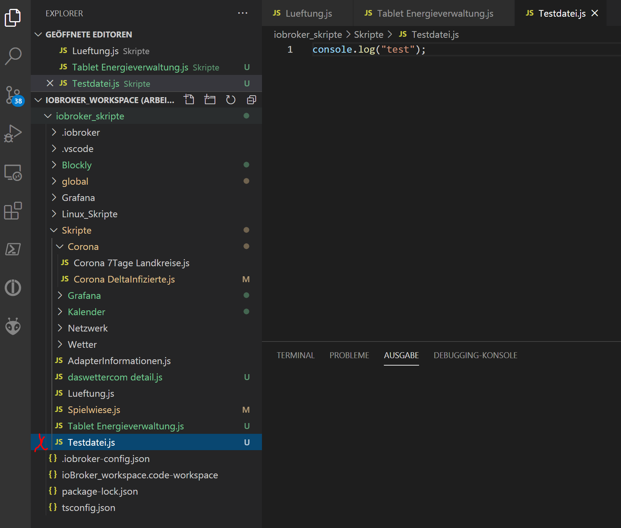The width and height of the screenshot is (621, 528).
Task: Open the PowerShell sidebar icon
Action: tap(13, 249)
